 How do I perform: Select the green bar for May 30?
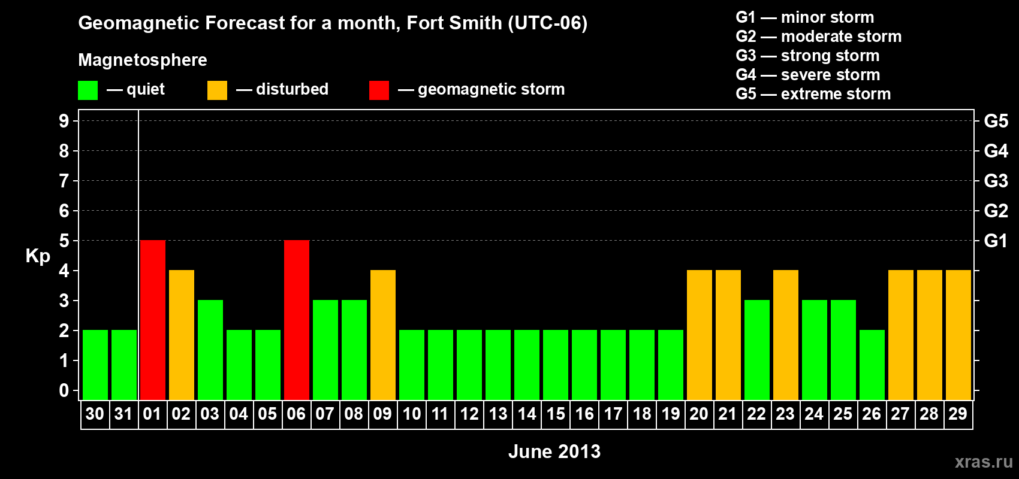[95, 365]
